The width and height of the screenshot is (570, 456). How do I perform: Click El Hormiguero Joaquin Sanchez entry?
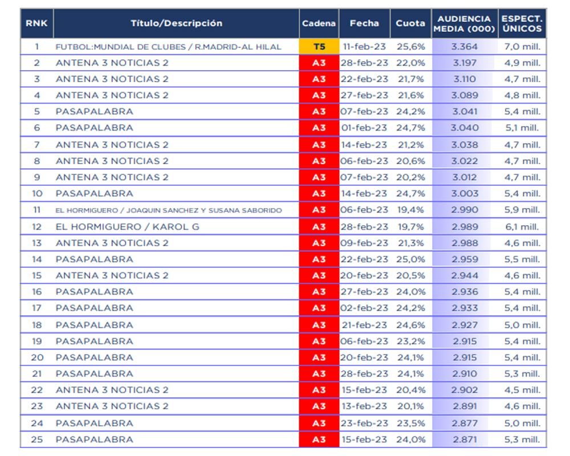pos(168,210)
